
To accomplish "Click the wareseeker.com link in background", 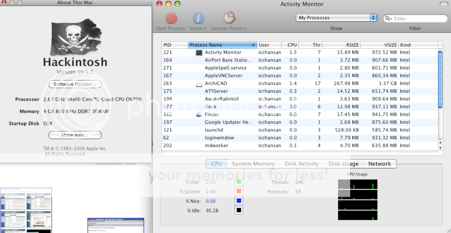I will pos(116,163).
